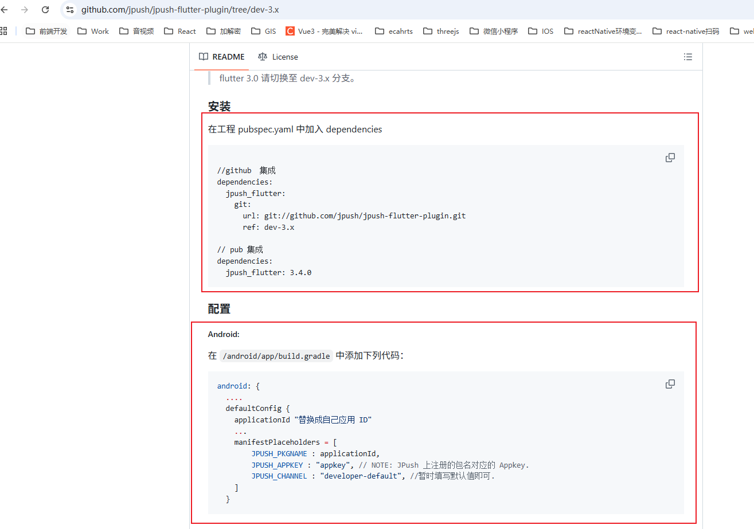Click the git url line in code
Screen dimensions: 754x529
pos(354,216)
